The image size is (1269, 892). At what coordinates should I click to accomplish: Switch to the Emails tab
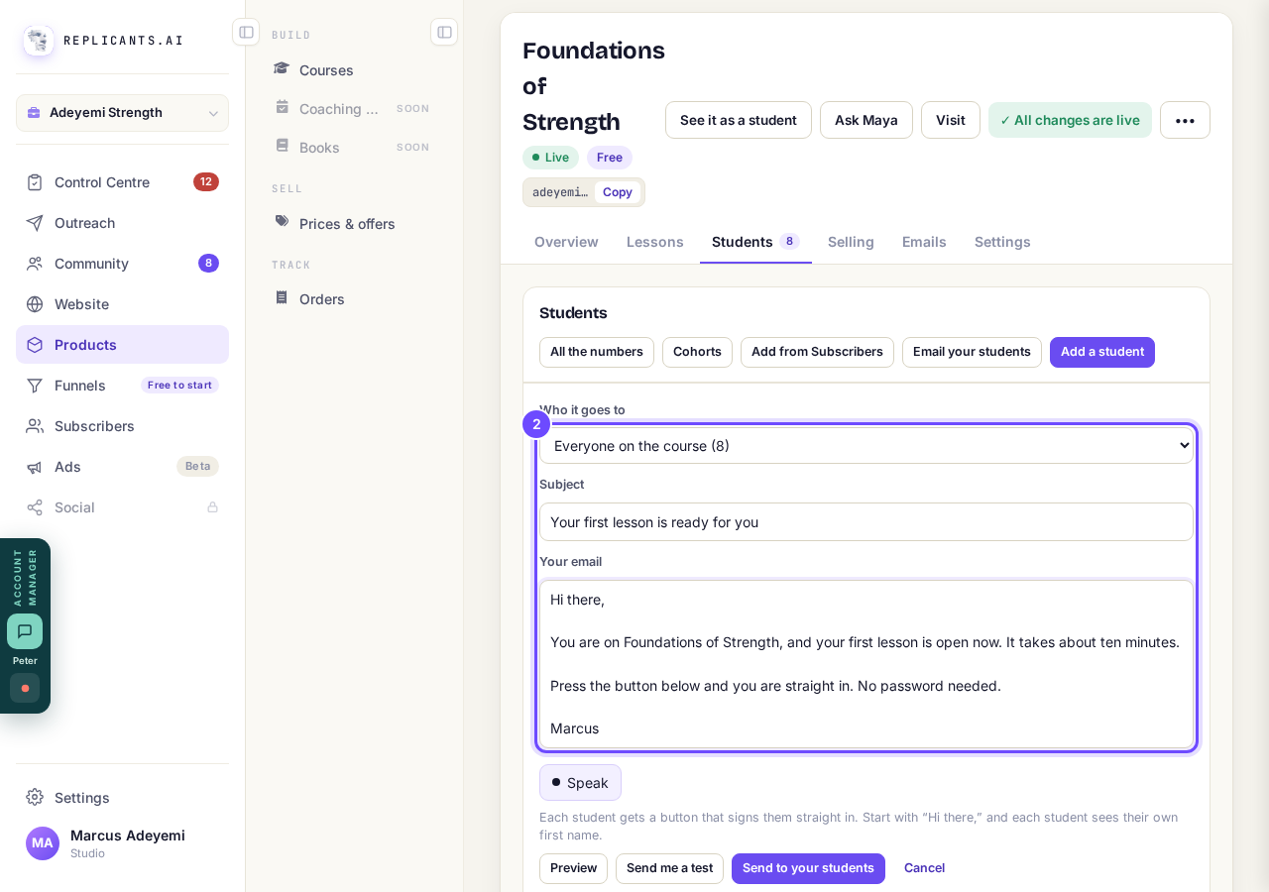pos(924,242)
